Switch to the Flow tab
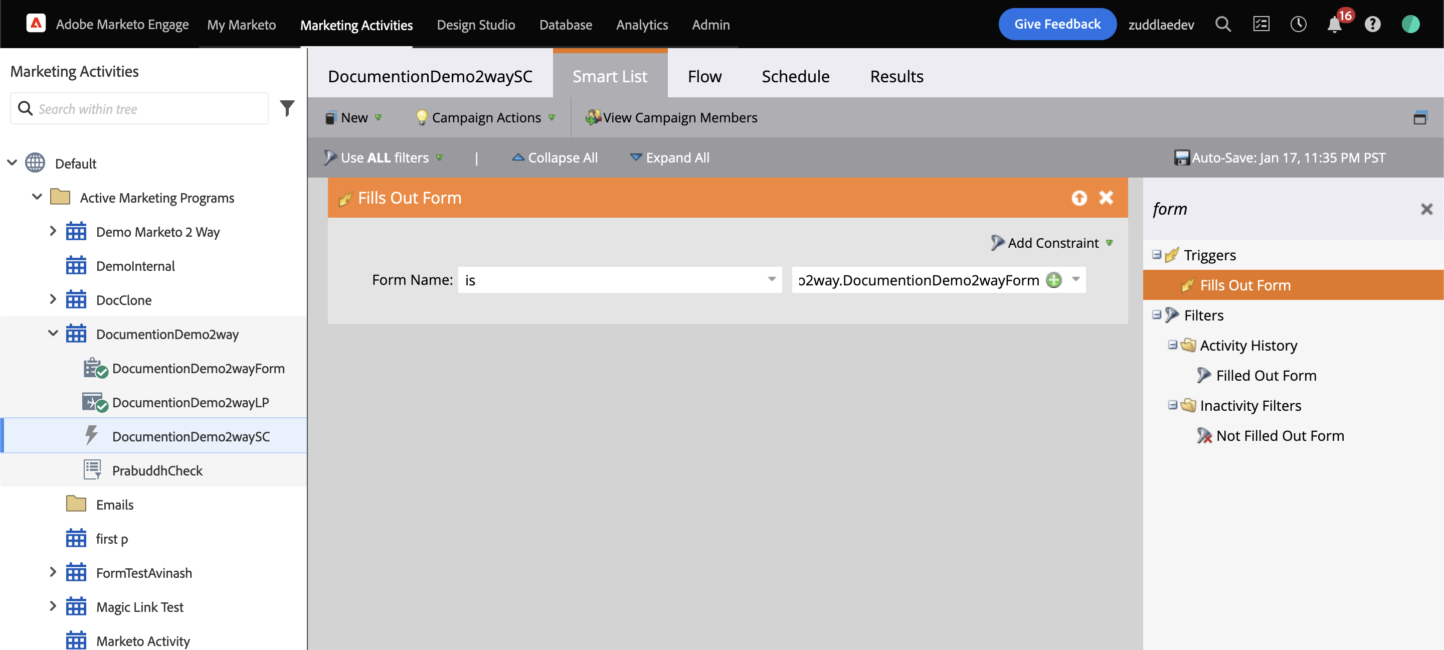 [x=704, y=76]
